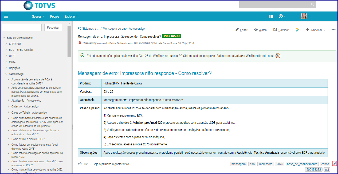Open 'Como criar automaticamente um cadastro de embalagens' page
This screenshot has height=174, width=338.
point(37,122)
